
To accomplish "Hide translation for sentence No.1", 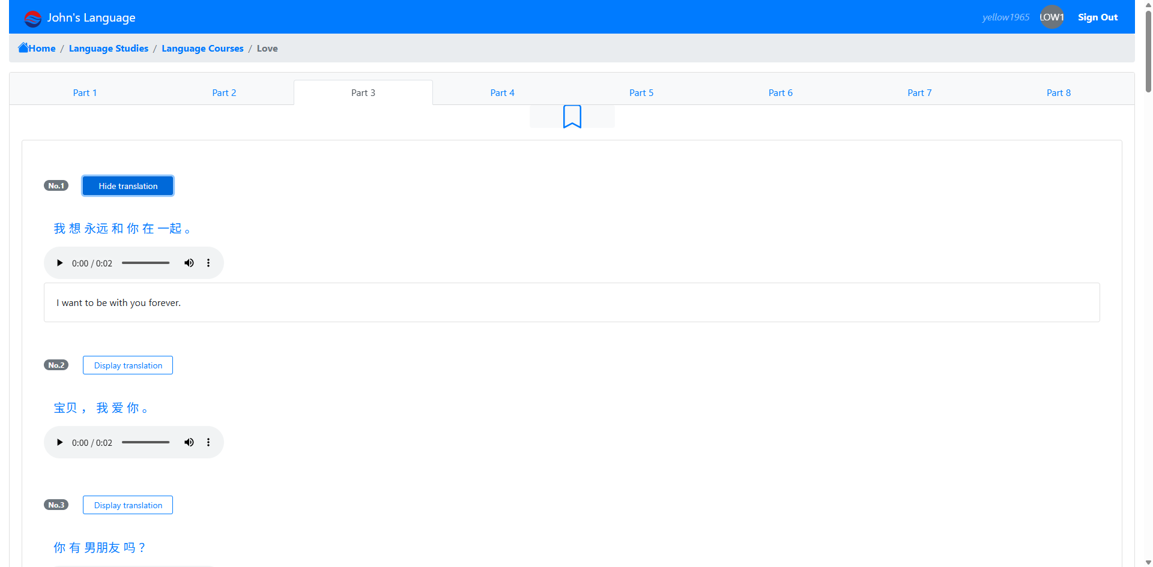I will coord(128,186).
